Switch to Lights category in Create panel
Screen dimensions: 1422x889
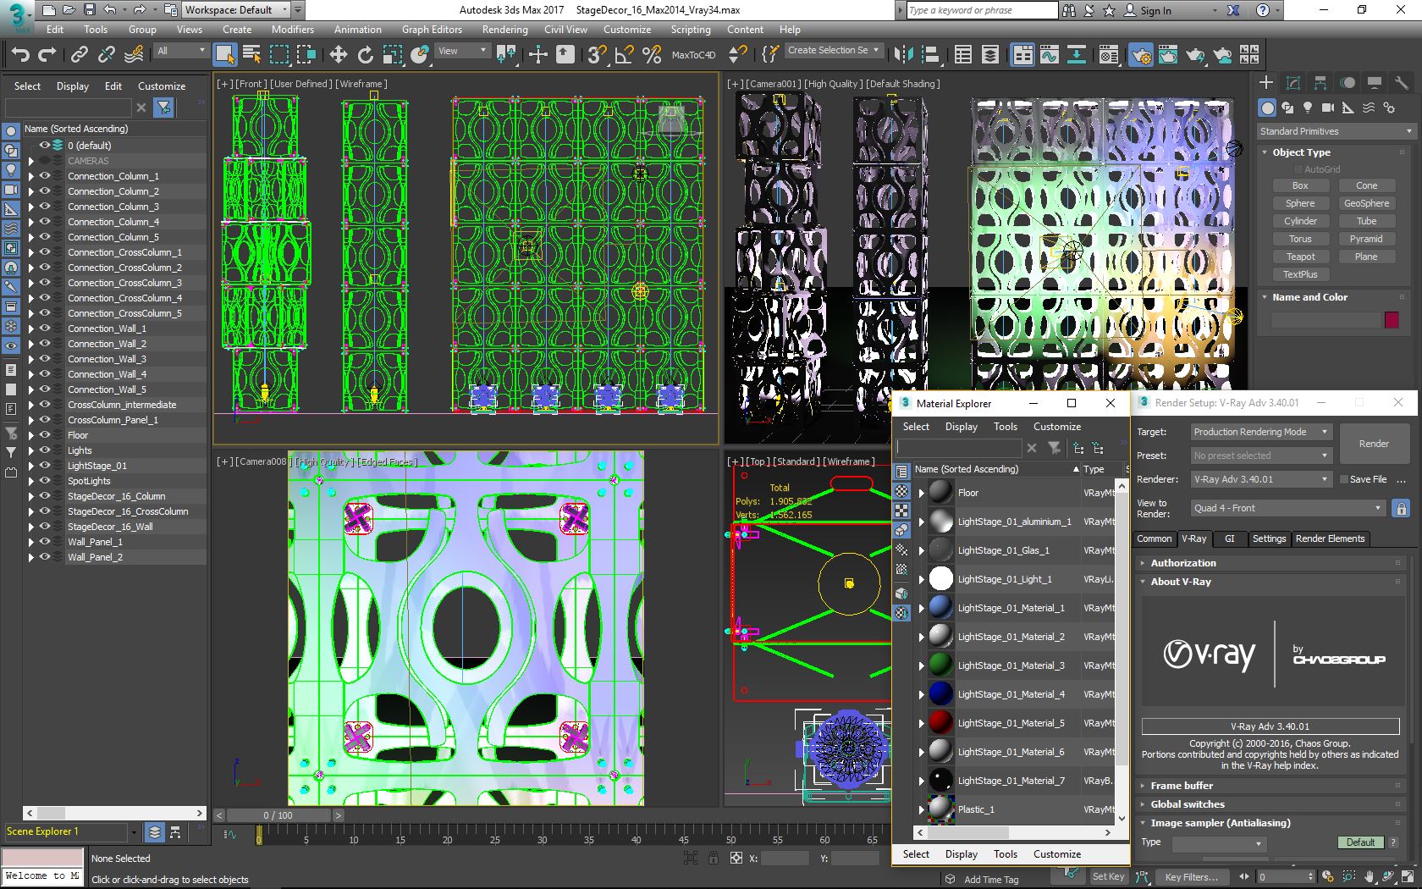coord(1308,108)
